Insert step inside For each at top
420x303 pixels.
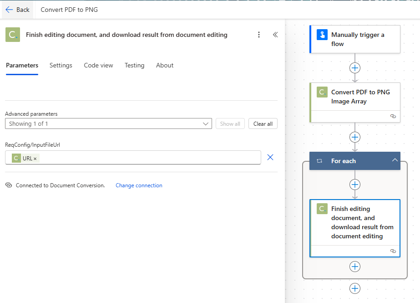355,185
